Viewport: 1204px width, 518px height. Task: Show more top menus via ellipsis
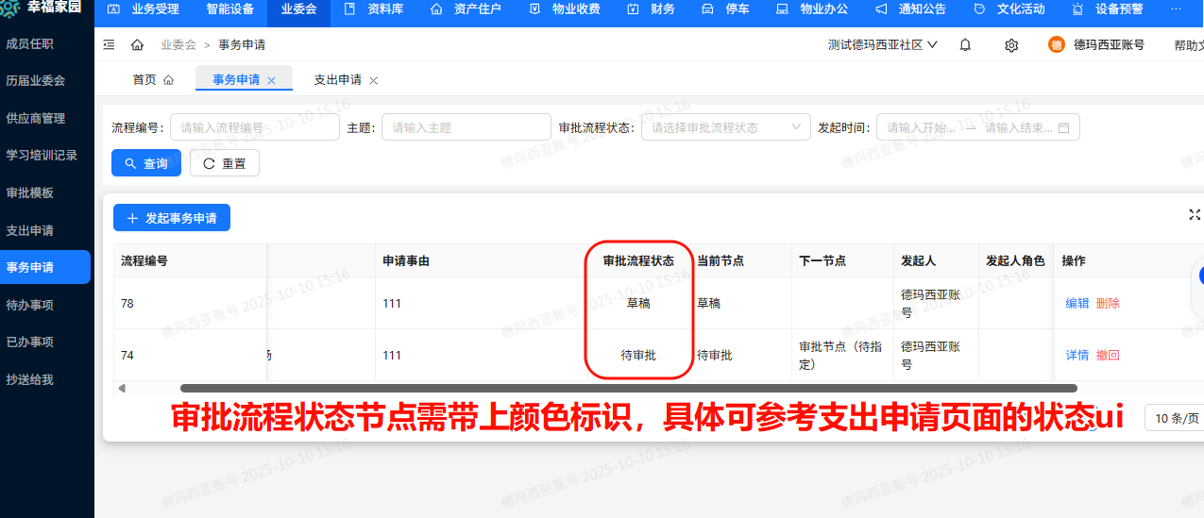pyautogui.click(x=1176, y=9)
